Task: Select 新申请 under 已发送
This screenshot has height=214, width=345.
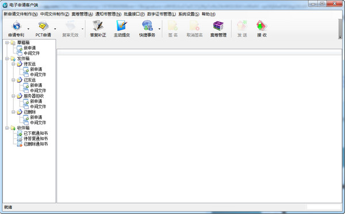Action: [x=36, y=85]
